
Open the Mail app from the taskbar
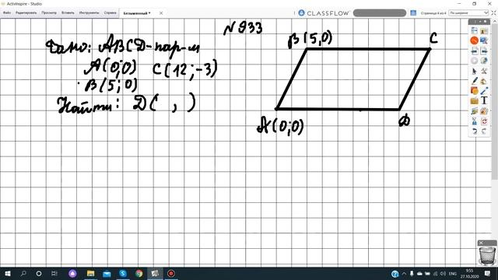(x=107, y=274)
